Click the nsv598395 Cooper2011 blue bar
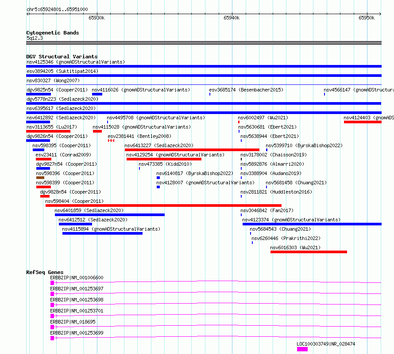The height and width of the screenshot is (354, 394). click(39, 150)
